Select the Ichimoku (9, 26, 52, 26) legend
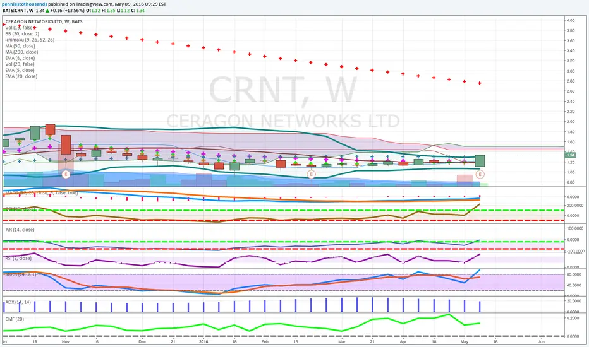The height and width of the screenshot is (347, 589). click(x=30, y=40)
